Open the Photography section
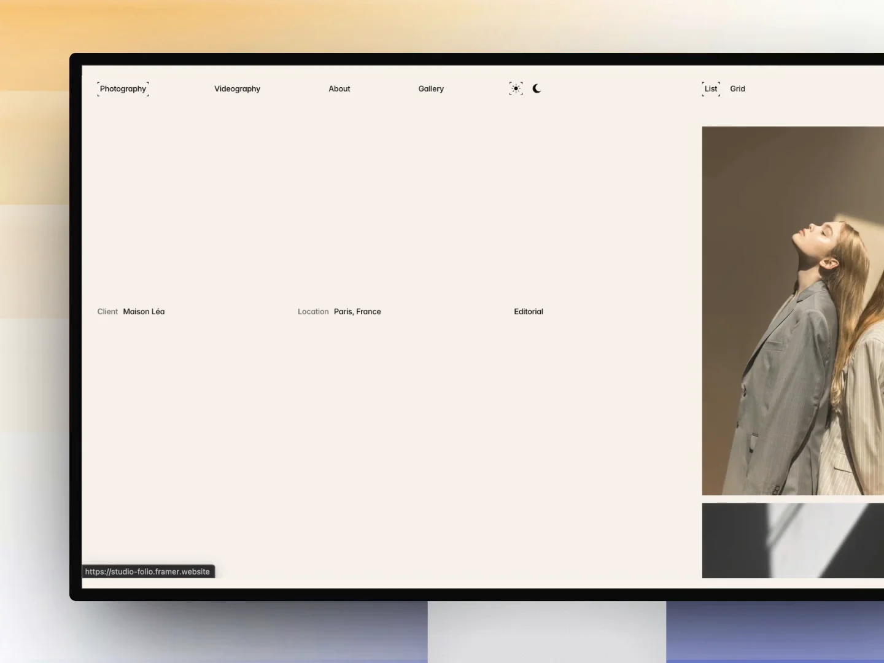 coord(123,88)
